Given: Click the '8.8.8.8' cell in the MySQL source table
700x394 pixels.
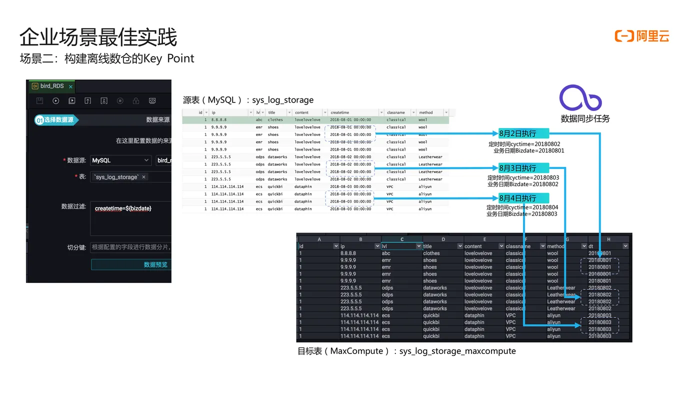Looking at the screenshot, I should tap(219, 120).
